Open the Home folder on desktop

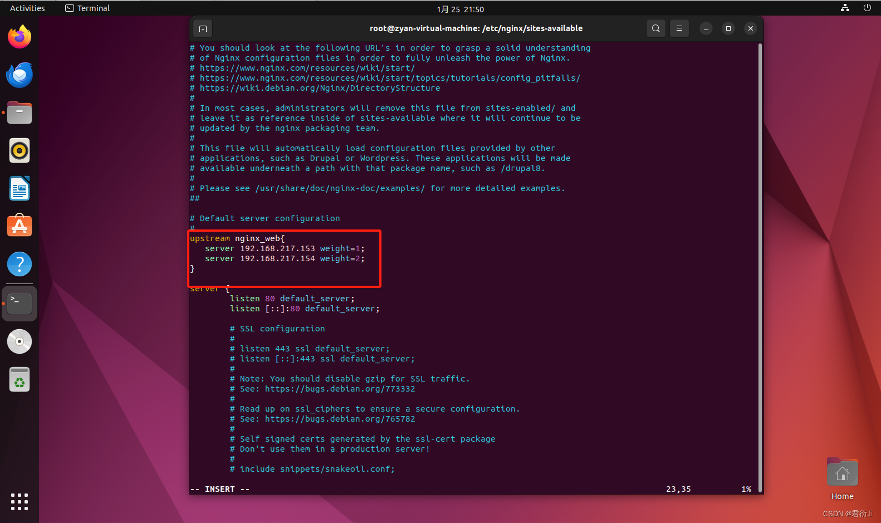pyautogui.click(x=843, y=479)
